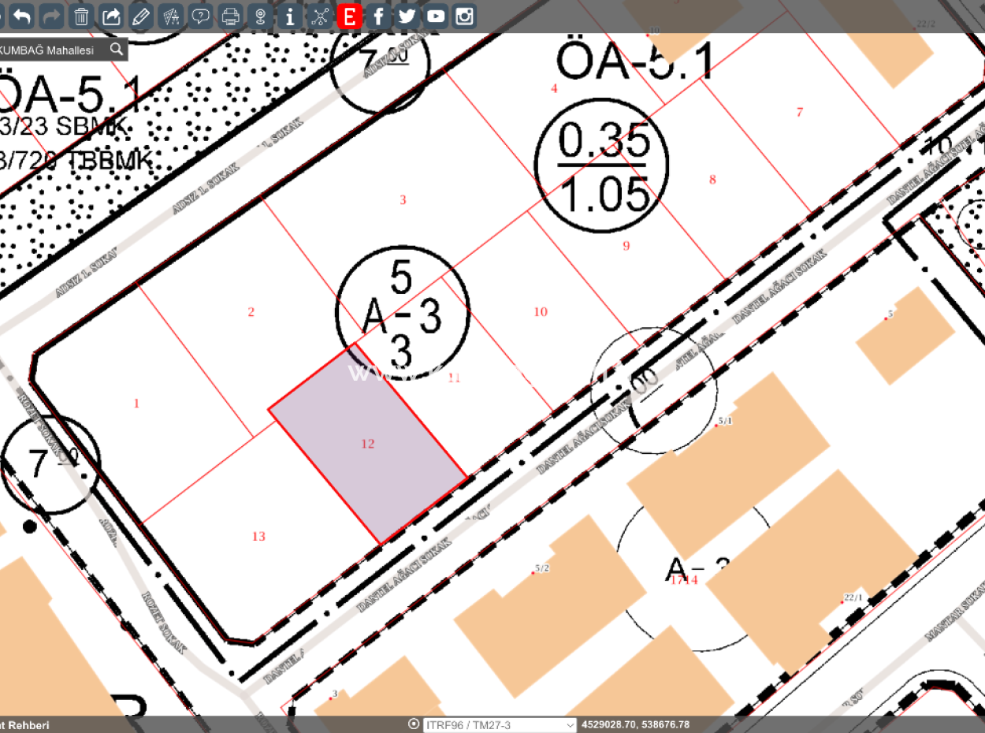Viewport: 985px width, 733px height.
Task: Open the share export icon
Action: coord(112,16)
